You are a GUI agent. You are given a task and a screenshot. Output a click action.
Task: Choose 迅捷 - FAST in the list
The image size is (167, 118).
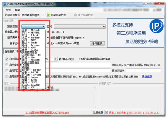click(x=29, y=40)
